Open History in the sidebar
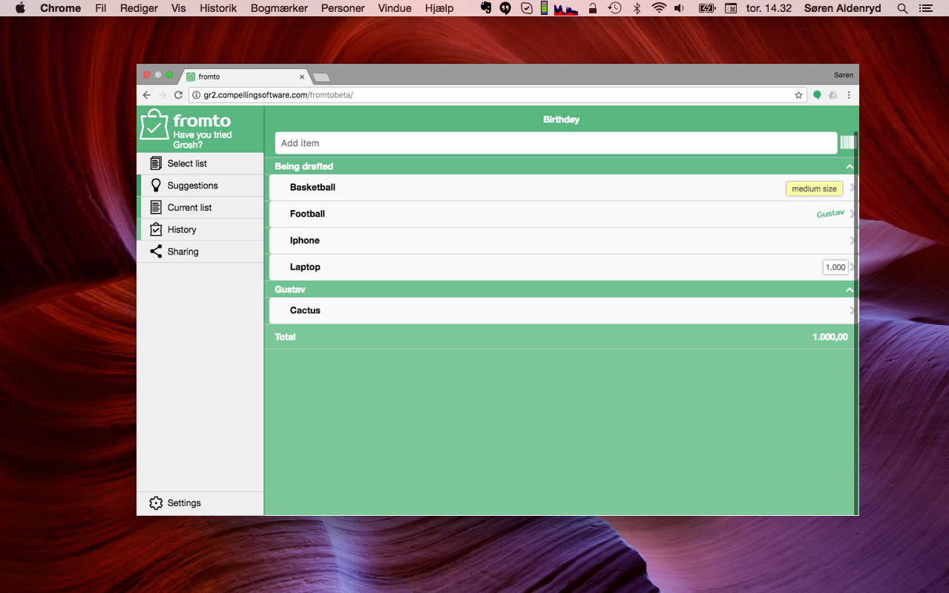 point(200,229)
